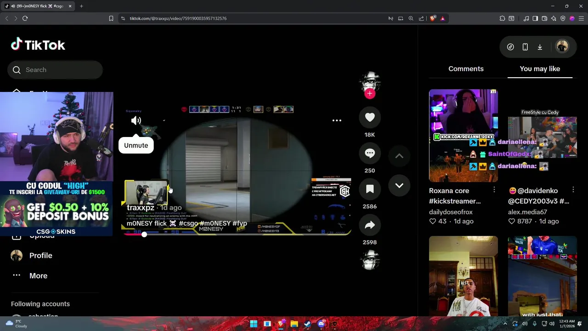This screenshot has width=588, height=331.
Task: Click the video progress bar scrubber
Action: [x=144, y=234]
